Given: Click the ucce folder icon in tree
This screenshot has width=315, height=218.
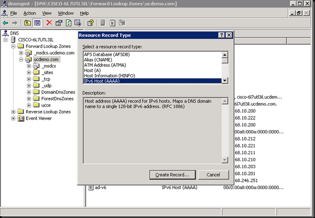Looking at the screenshot, I should click(x=36, y=105).
